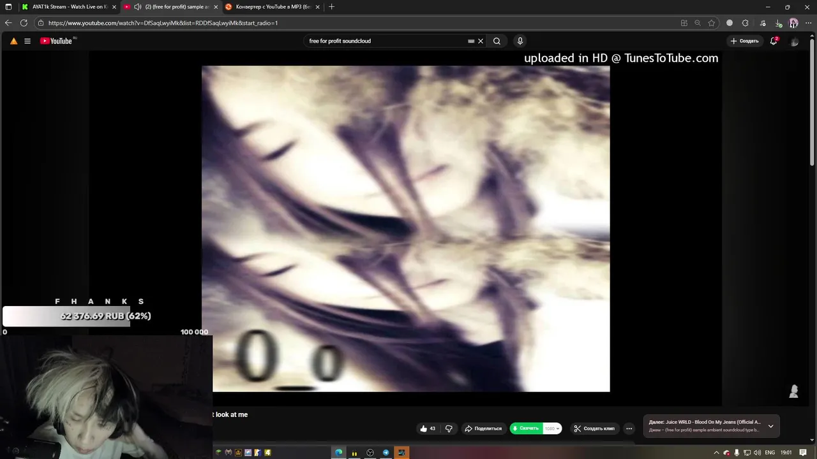Click the Создать клип button
The height and width of the screenshot is (459, 817).
point(594,428)
